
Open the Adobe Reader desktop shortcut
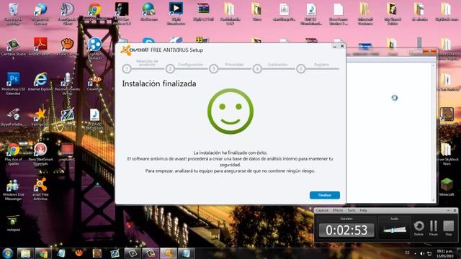tap(40, 46)
